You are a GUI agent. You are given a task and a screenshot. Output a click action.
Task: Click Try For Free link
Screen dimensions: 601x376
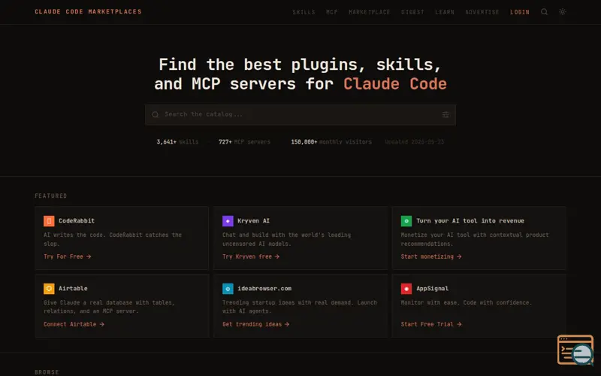click(x=67, y=256)
